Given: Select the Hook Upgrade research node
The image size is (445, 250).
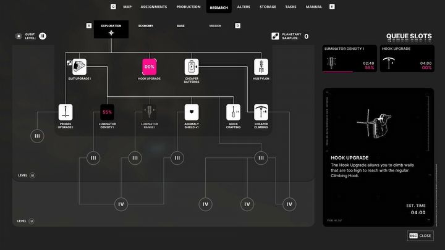Looking at the screenshot, I should pyautogui.click(x=149, y=67).
